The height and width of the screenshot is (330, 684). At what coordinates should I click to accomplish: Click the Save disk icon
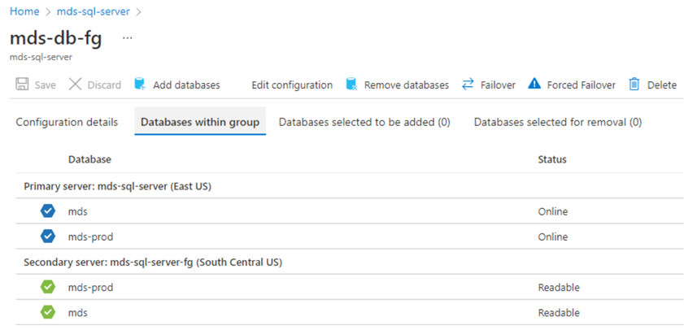pyautogui.click(x=23, y=85)
